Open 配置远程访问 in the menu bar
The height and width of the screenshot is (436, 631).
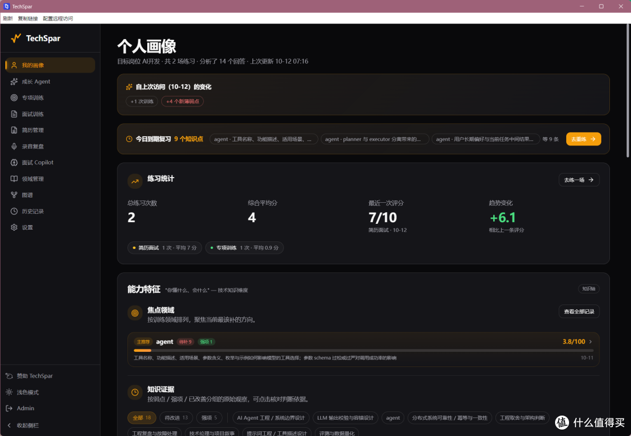click(58, 19)
